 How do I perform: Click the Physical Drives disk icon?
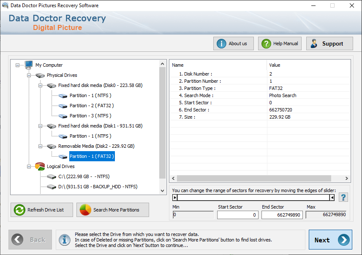point(40,75)
